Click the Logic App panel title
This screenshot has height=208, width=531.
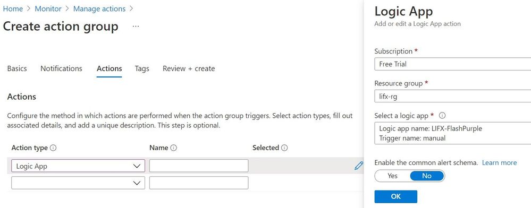(403, 11)
